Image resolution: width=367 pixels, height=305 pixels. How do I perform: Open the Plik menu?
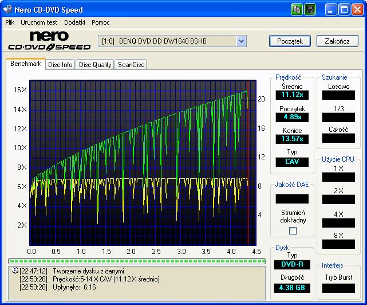pos(10,22)
